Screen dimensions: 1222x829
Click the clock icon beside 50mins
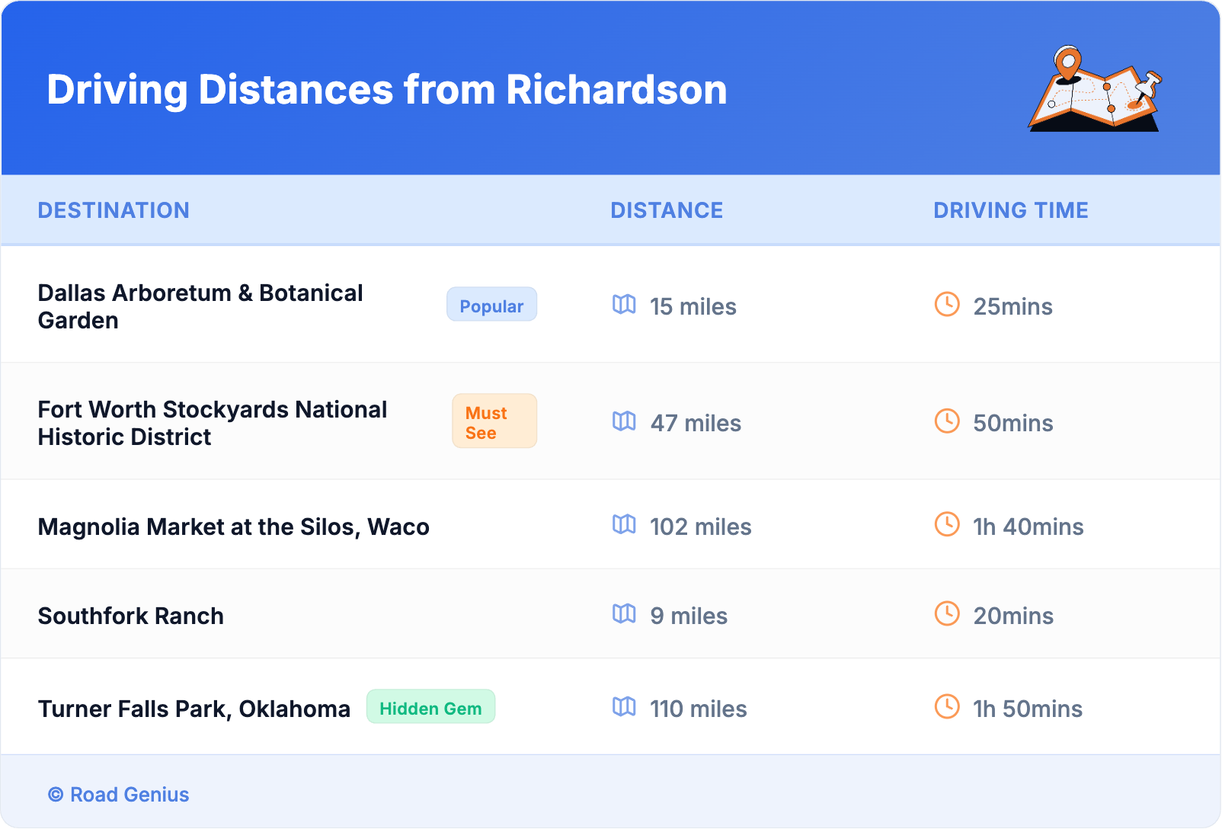pyautogui.click(x=947, y=421)
